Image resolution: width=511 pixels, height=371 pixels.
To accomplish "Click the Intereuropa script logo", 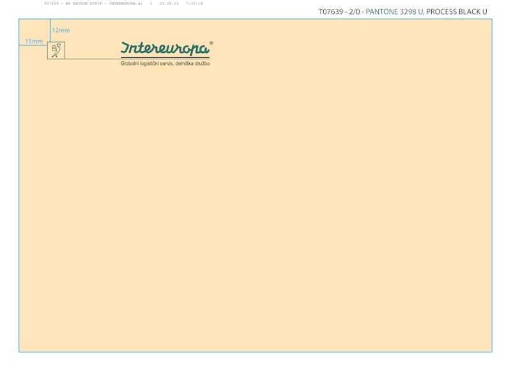I will pyautogui.click(x=165, y=49).
